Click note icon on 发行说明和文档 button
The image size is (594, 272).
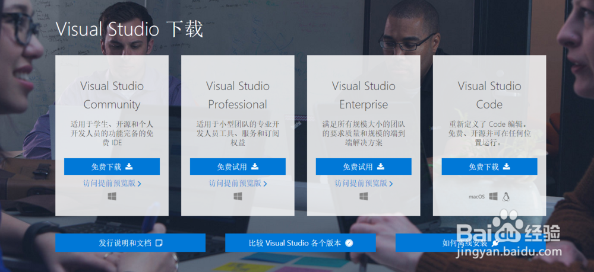[159, 242]
